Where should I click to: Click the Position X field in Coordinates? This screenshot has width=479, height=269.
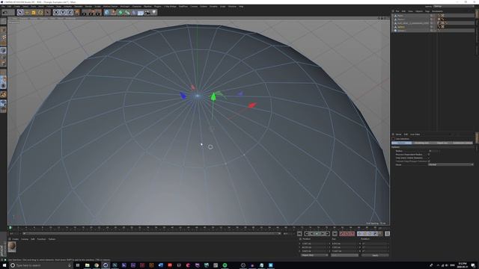point(314,244)
